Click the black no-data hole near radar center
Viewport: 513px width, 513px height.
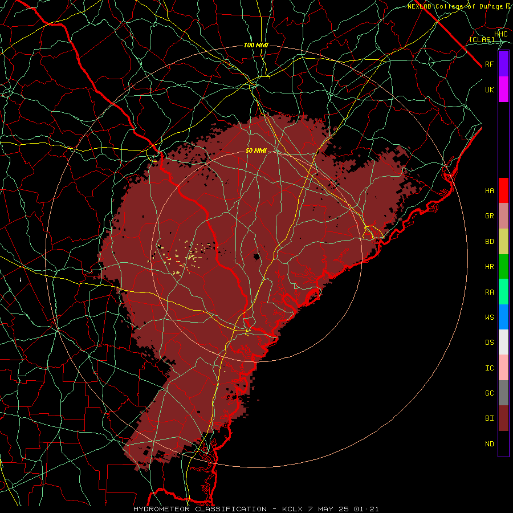click(257, 257)
